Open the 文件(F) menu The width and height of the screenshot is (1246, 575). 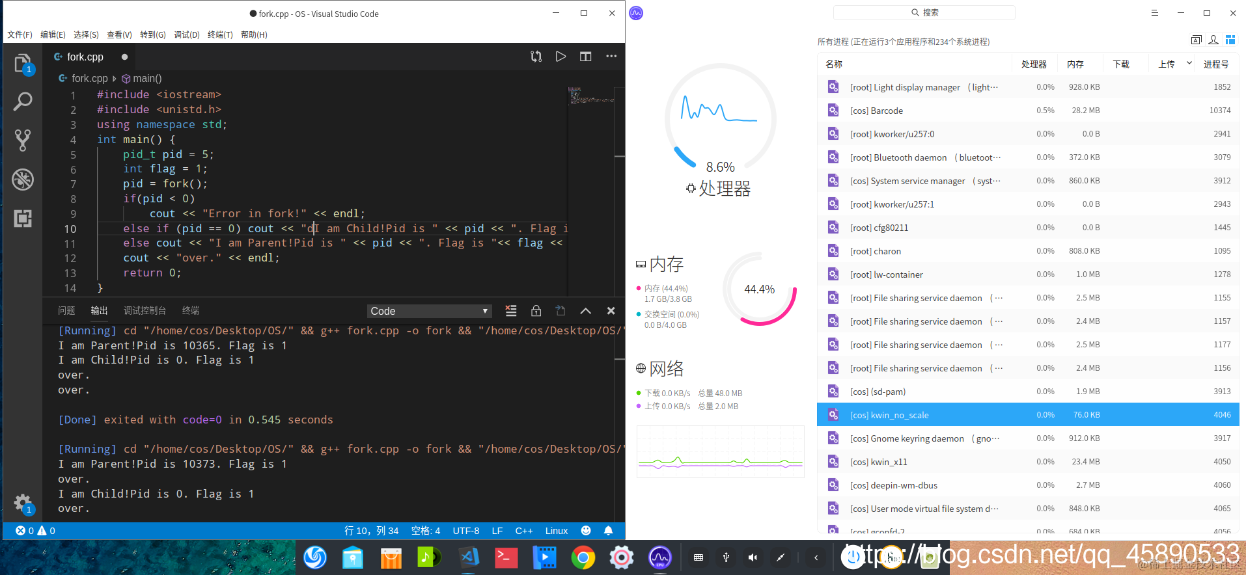click(x=20, y=34)
